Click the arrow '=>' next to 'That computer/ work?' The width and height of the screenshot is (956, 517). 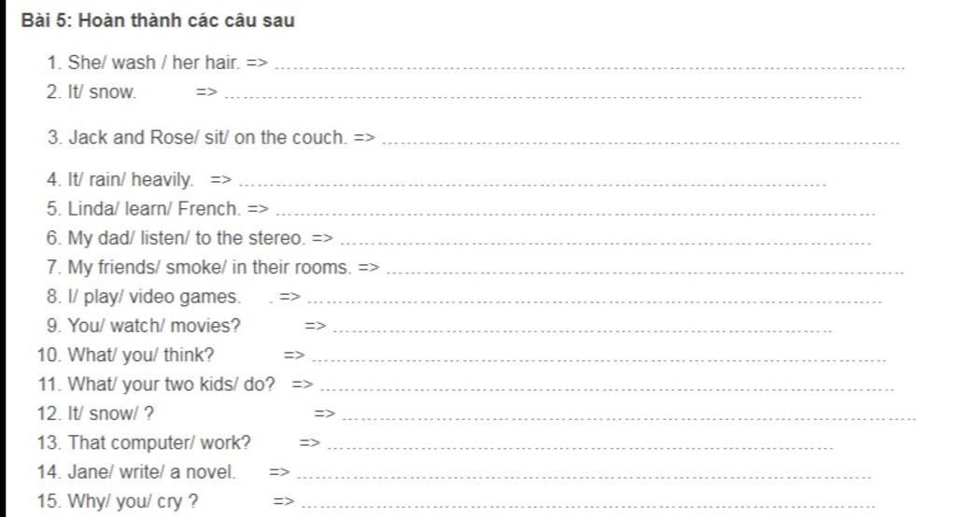tap(310, 442)
